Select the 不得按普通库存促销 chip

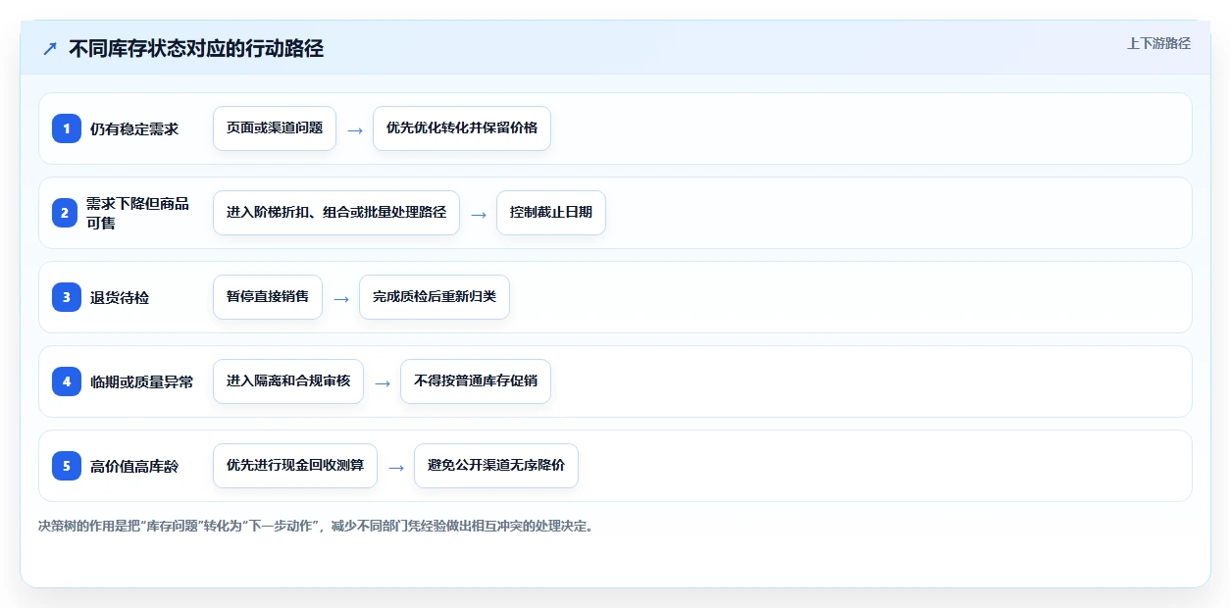[x=476, y=381]
